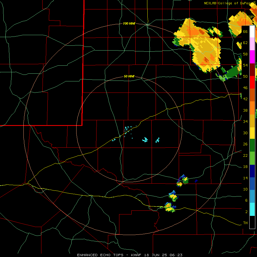Click the '06:23' timestamp
Screen dimensions: 257x257
(x=176, y=255)
